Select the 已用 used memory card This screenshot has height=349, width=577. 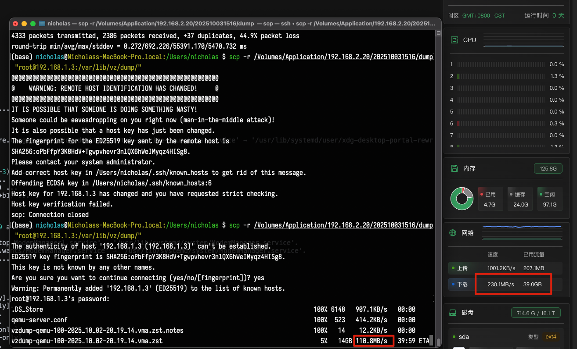pos(490,199)
